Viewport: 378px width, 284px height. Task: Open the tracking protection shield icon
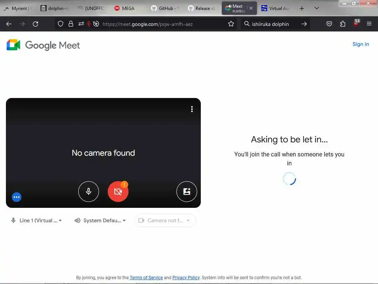click(61, 24)
